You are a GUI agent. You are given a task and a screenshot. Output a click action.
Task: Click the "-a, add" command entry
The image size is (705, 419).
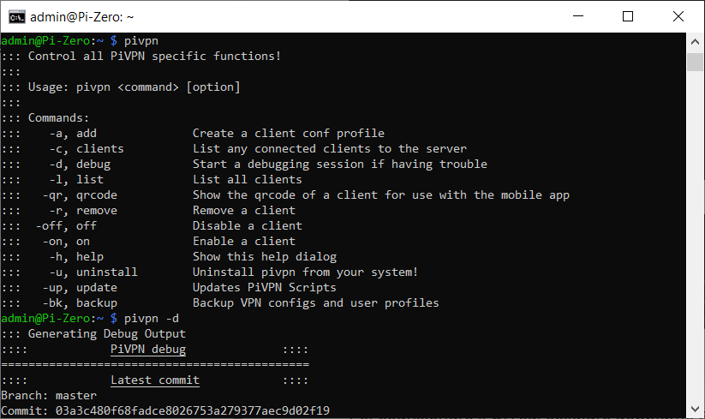click(76, 133)
